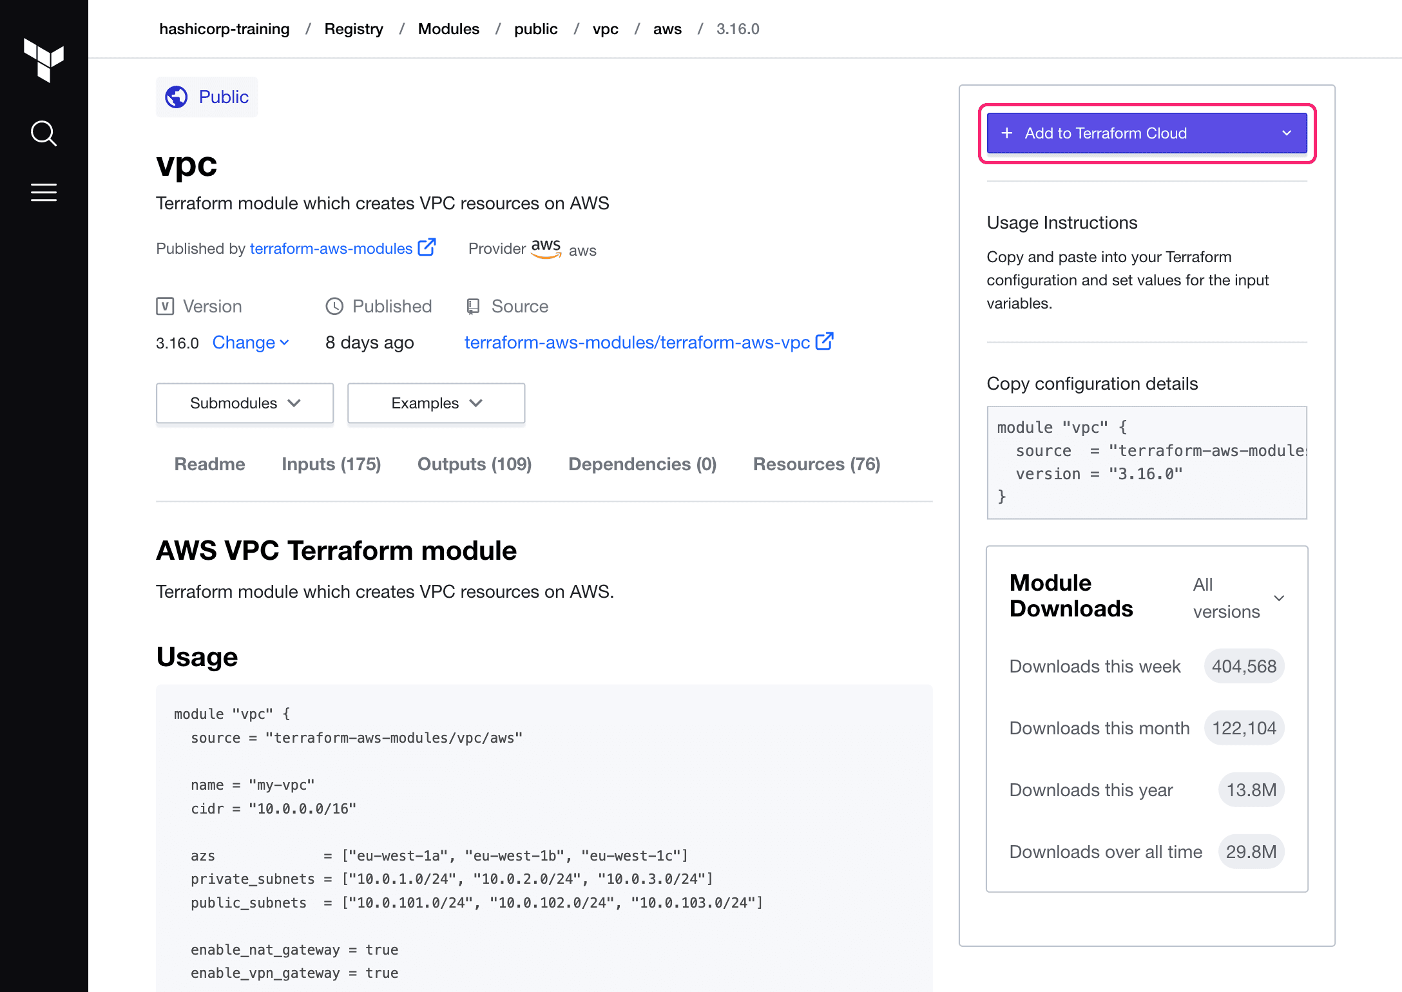Click the clock icon next to Published label

334,305
